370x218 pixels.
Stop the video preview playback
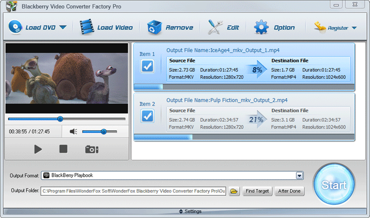tap(63, 149)
